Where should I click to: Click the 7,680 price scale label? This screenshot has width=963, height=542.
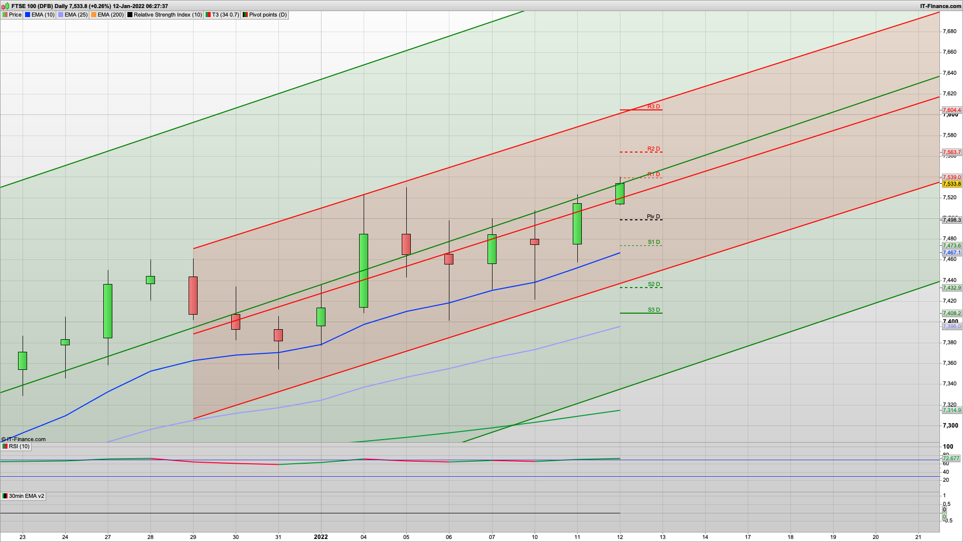pos(949,31)
